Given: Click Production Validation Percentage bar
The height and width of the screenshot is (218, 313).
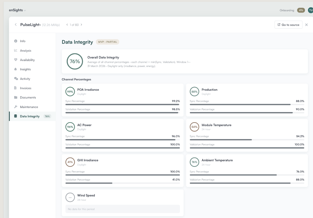Looking at the screenshot, I should click(x=247, y=112).
